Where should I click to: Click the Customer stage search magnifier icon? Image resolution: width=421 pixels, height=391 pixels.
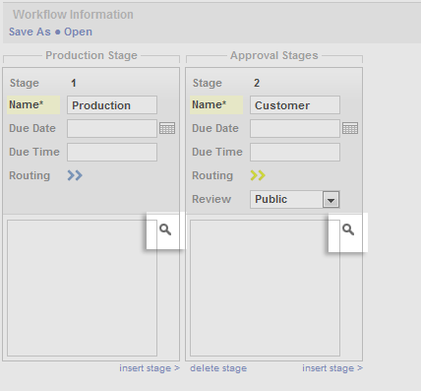tap(348, 229)
